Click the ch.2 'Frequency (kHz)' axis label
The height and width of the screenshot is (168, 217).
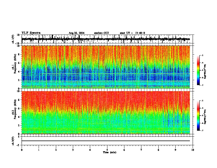[x=15, y=109]
